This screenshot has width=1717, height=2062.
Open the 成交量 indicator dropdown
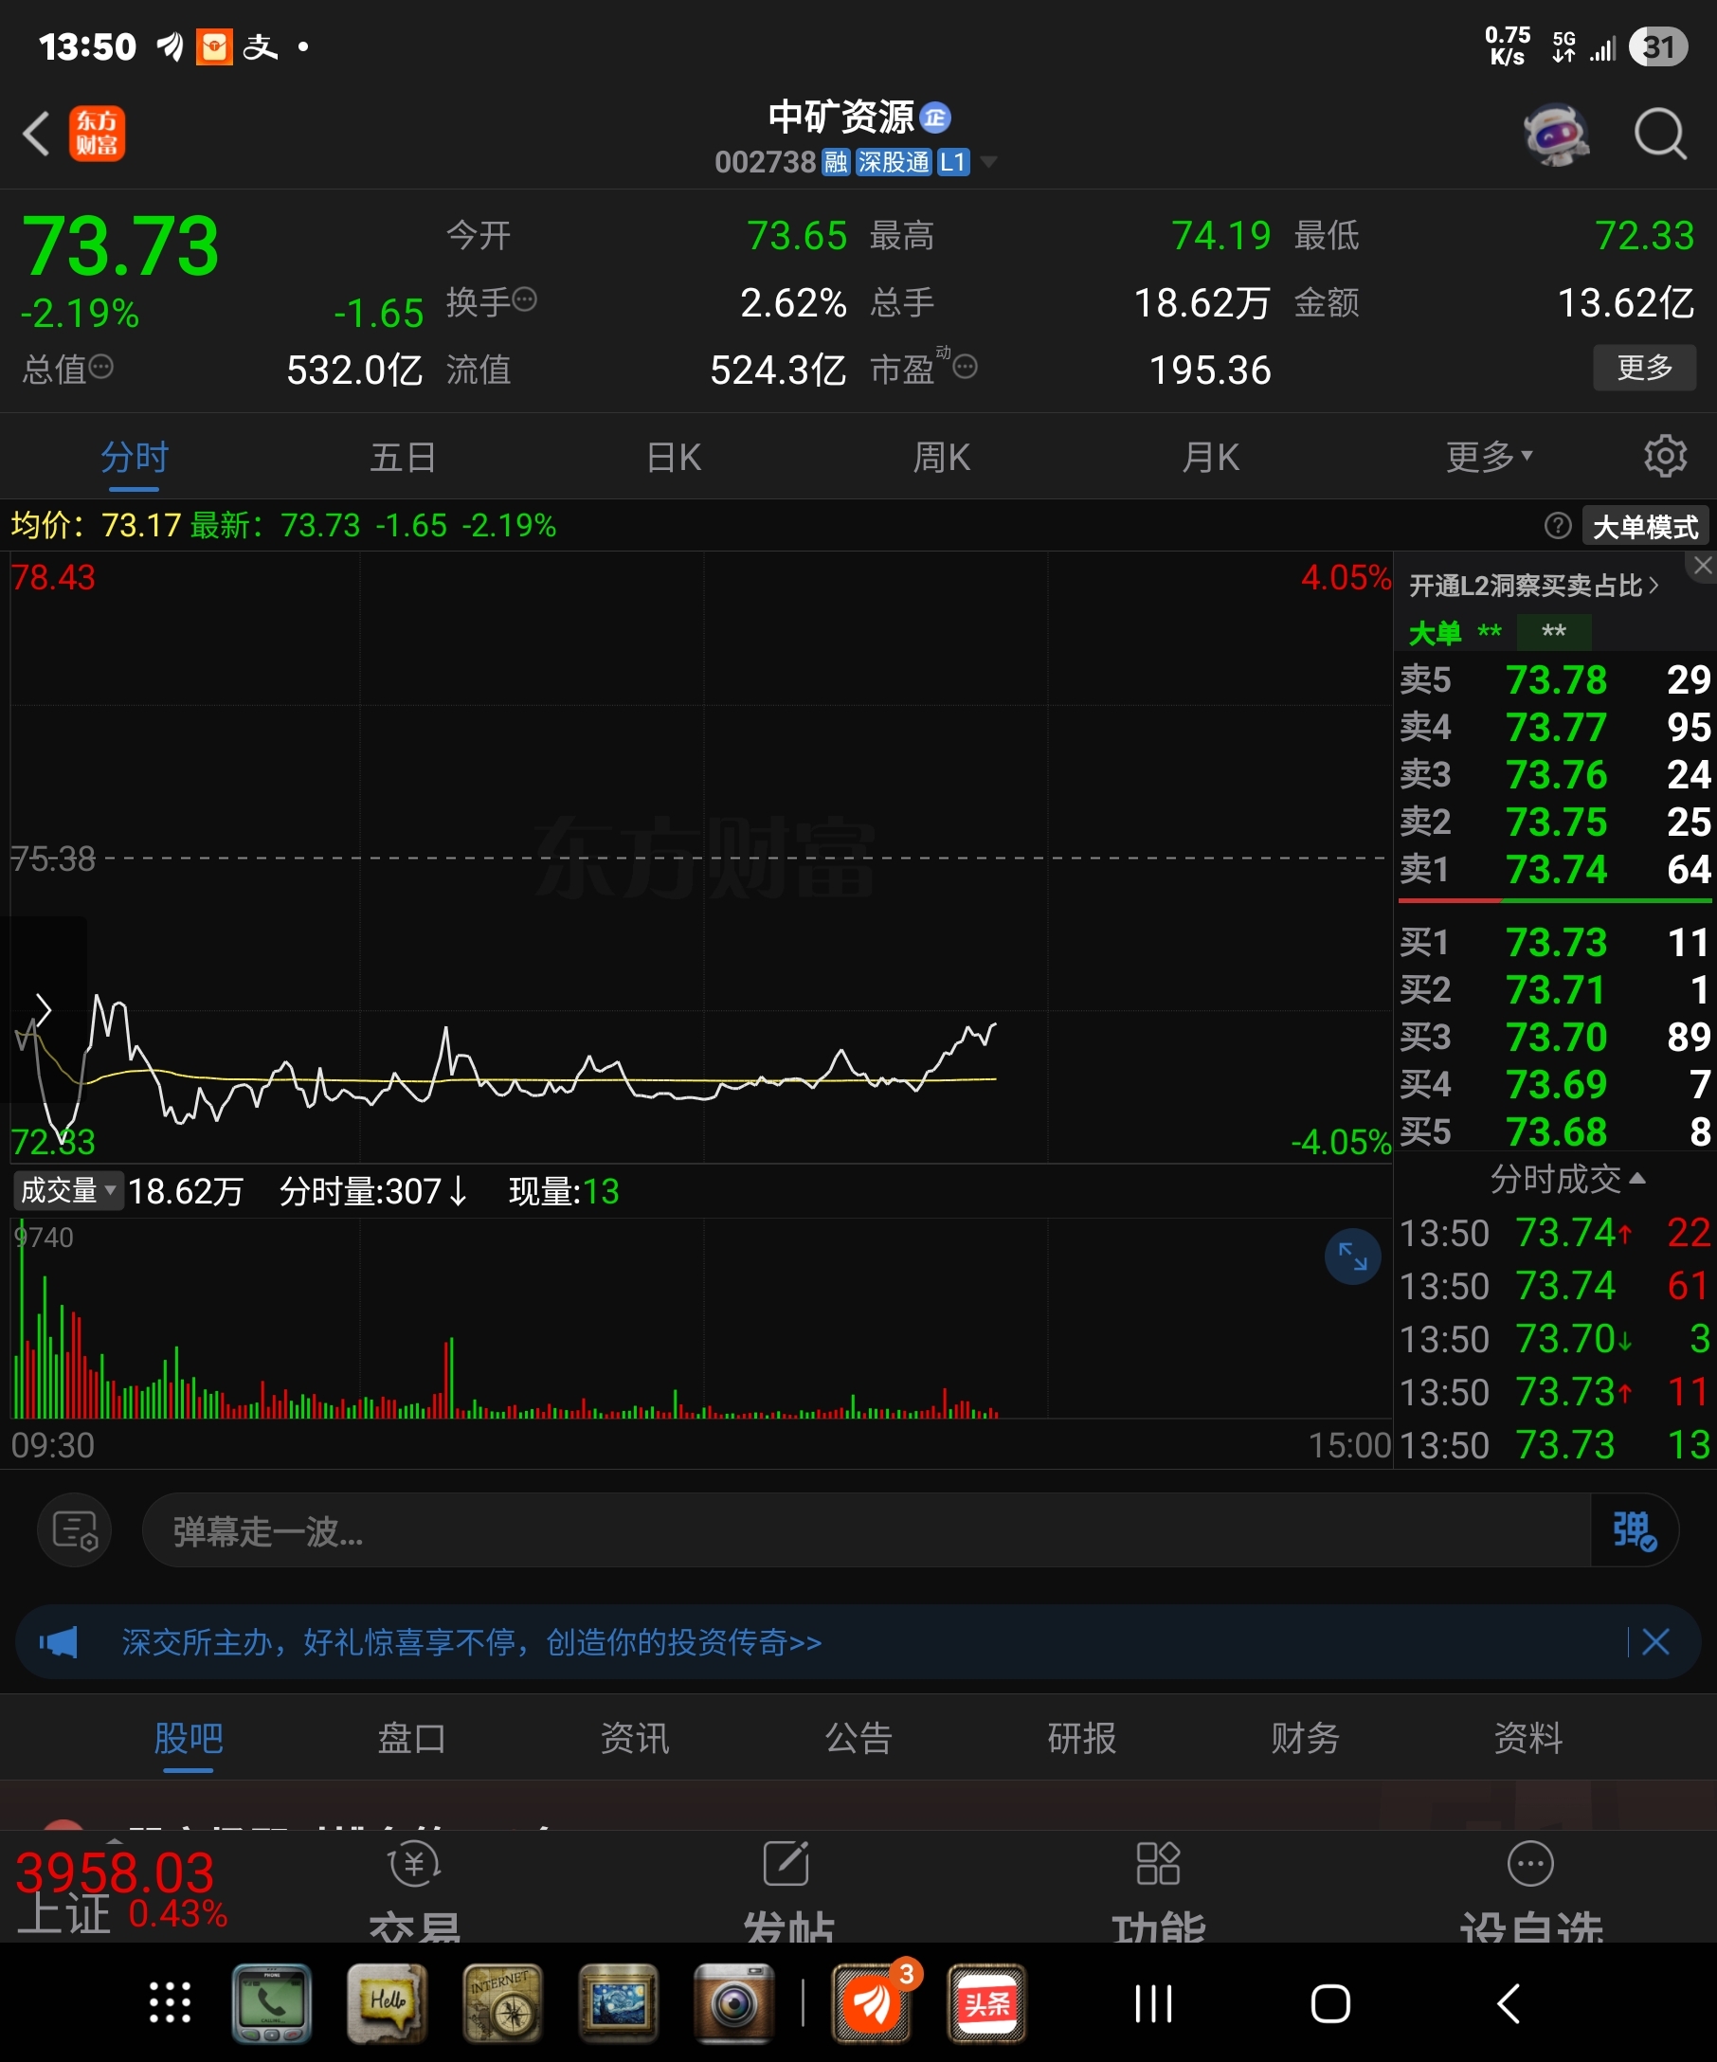67,1191
